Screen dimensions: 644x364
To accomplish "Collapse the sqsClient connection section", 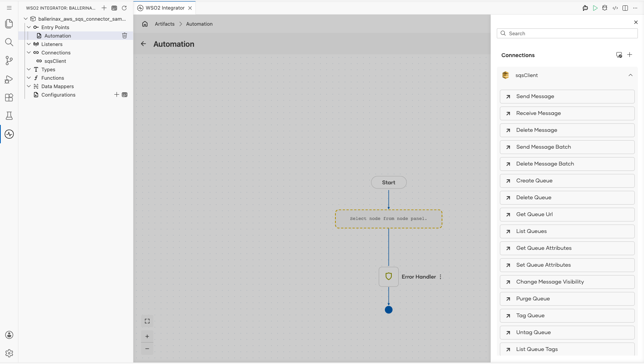I will [x=631, y=75].
